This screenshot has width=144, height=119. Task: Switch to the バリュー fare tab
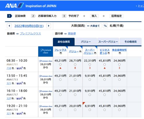pos(86,42)
